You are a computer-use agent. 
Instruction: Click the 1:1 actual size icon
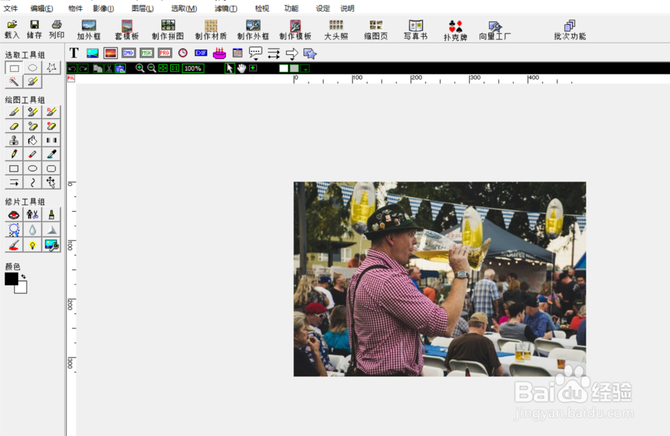pos(175,68)
